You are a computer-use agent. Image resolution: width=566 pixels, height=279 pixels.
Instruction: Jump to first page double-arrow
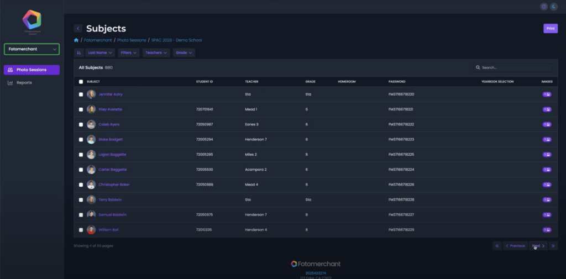click(x=497, y=246)
